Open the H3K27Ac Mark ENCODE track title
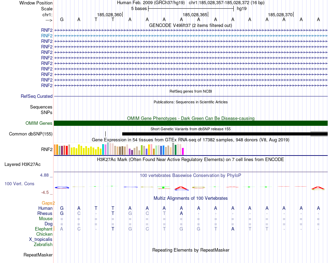Screen dimensions: 328x263 tap(191, 160)
